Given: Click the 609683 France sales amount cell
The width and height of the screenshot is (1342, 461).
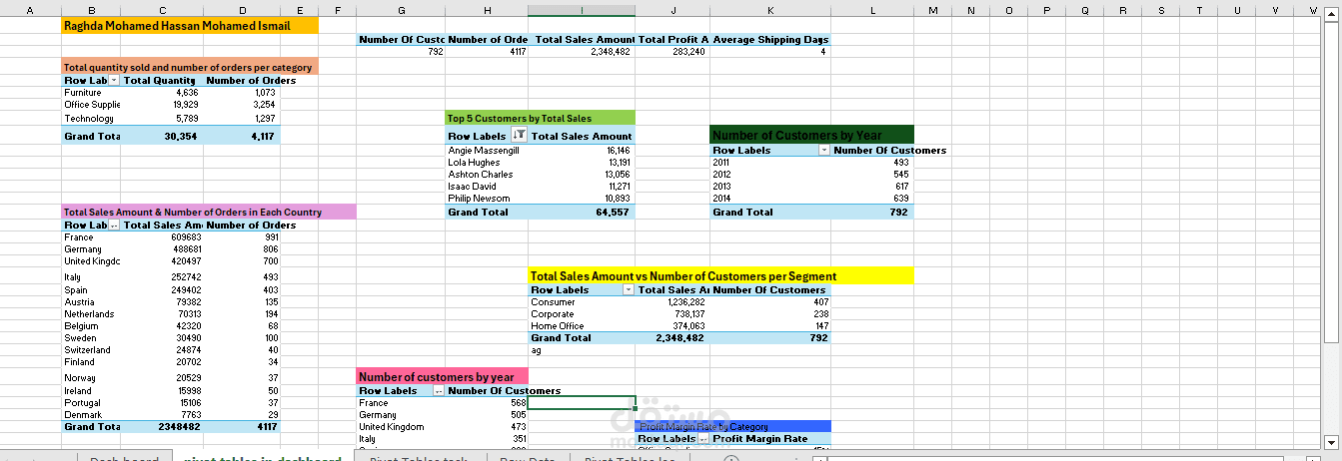Looking at the screenshot, I should 163,237.
